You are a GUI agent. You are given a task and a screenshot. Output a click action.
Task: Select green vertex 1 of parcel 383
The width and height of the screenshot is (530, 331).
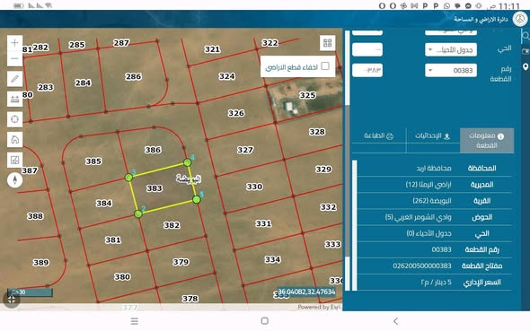(197, 199)
